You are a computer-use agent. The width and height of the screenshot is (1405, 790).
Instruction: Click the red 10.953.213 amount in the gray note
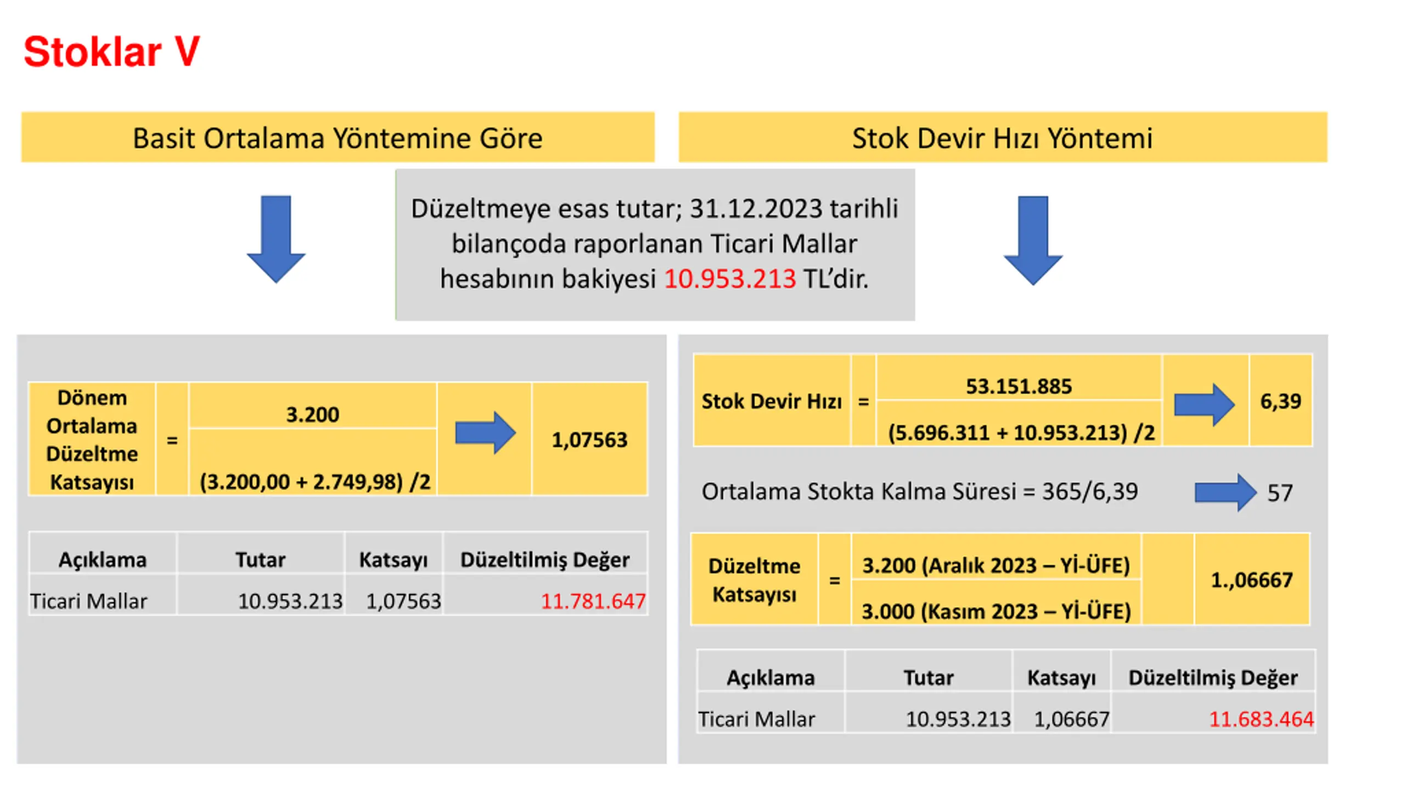pos(730,279)
